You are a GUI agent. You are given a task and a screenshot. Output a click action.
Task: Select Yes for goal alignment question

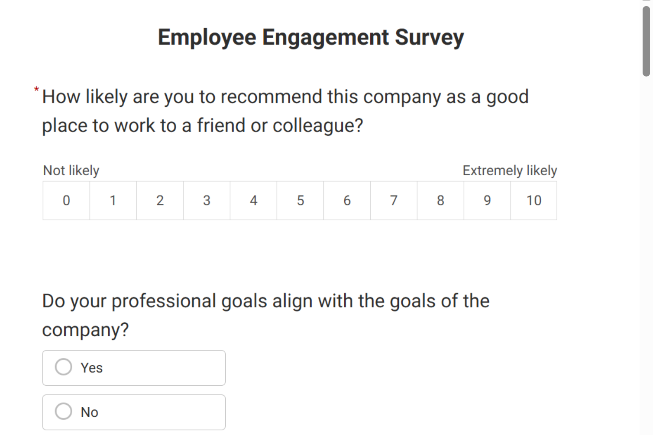(63, 367)
